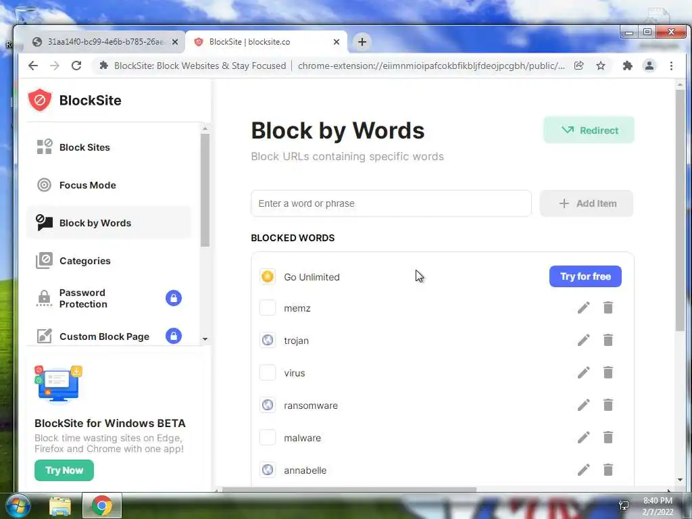Image resolution: width=692 pixels, height=519 pixels.
Task: Click the main page vertical scrollbar thumb
Action: coord(680,209)
